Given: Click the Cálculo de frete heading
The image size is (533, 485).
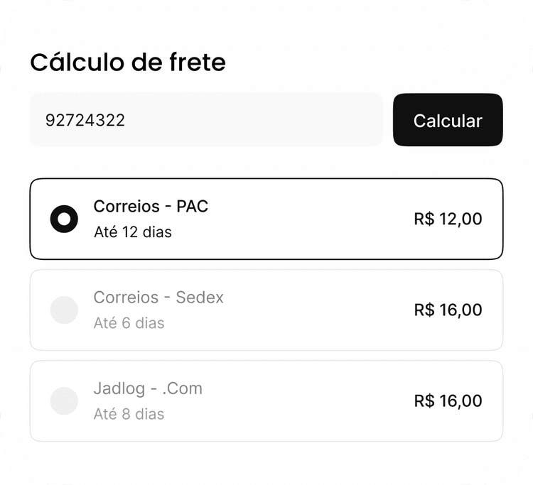Looking at the screenshot, I should 128,62.
